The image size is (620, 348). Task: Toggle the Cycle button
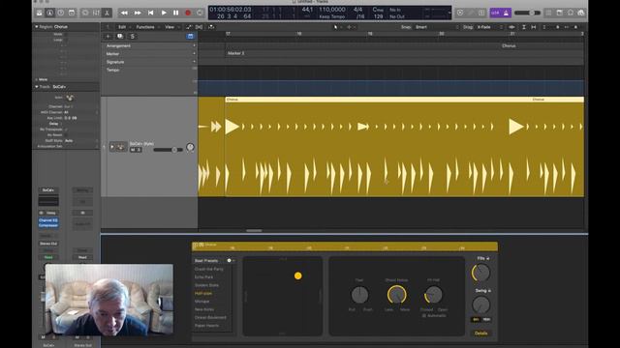[x=200, y=13]
